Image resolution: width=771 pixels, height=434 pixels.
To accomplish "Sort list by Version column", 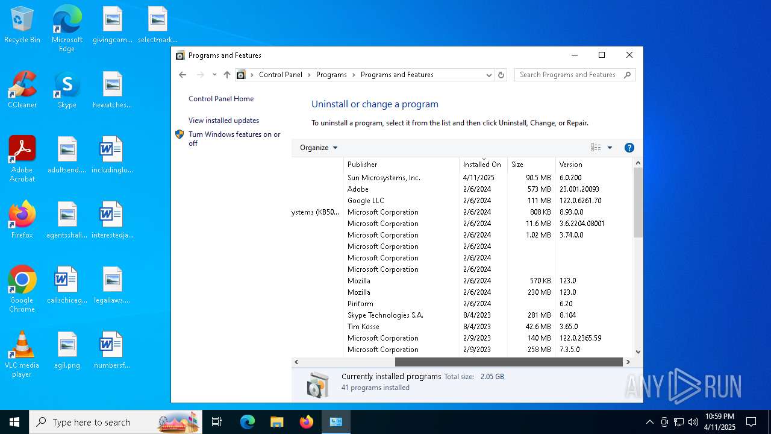I will [594, 164].
